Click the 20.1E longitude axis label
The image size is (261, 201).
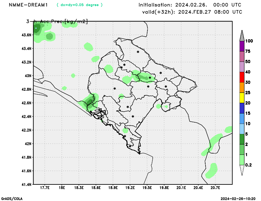181,188
